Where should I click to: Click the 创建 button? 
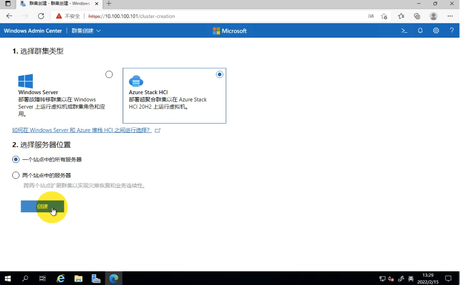[42, 206]
